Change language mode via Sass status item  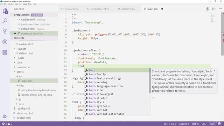pos(212,124)
